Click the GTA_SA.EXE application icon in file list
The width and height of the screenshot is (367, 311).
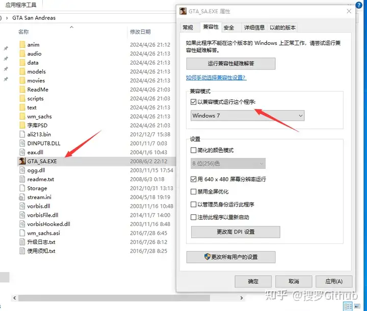22,161
